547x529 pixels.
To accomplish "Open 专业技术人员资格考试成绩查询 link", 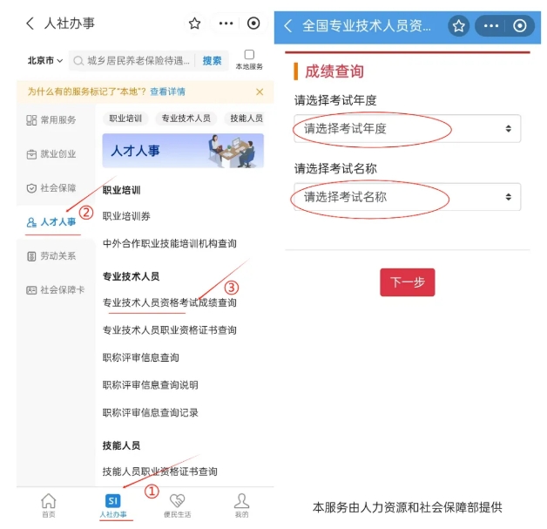I will (170, 302).
